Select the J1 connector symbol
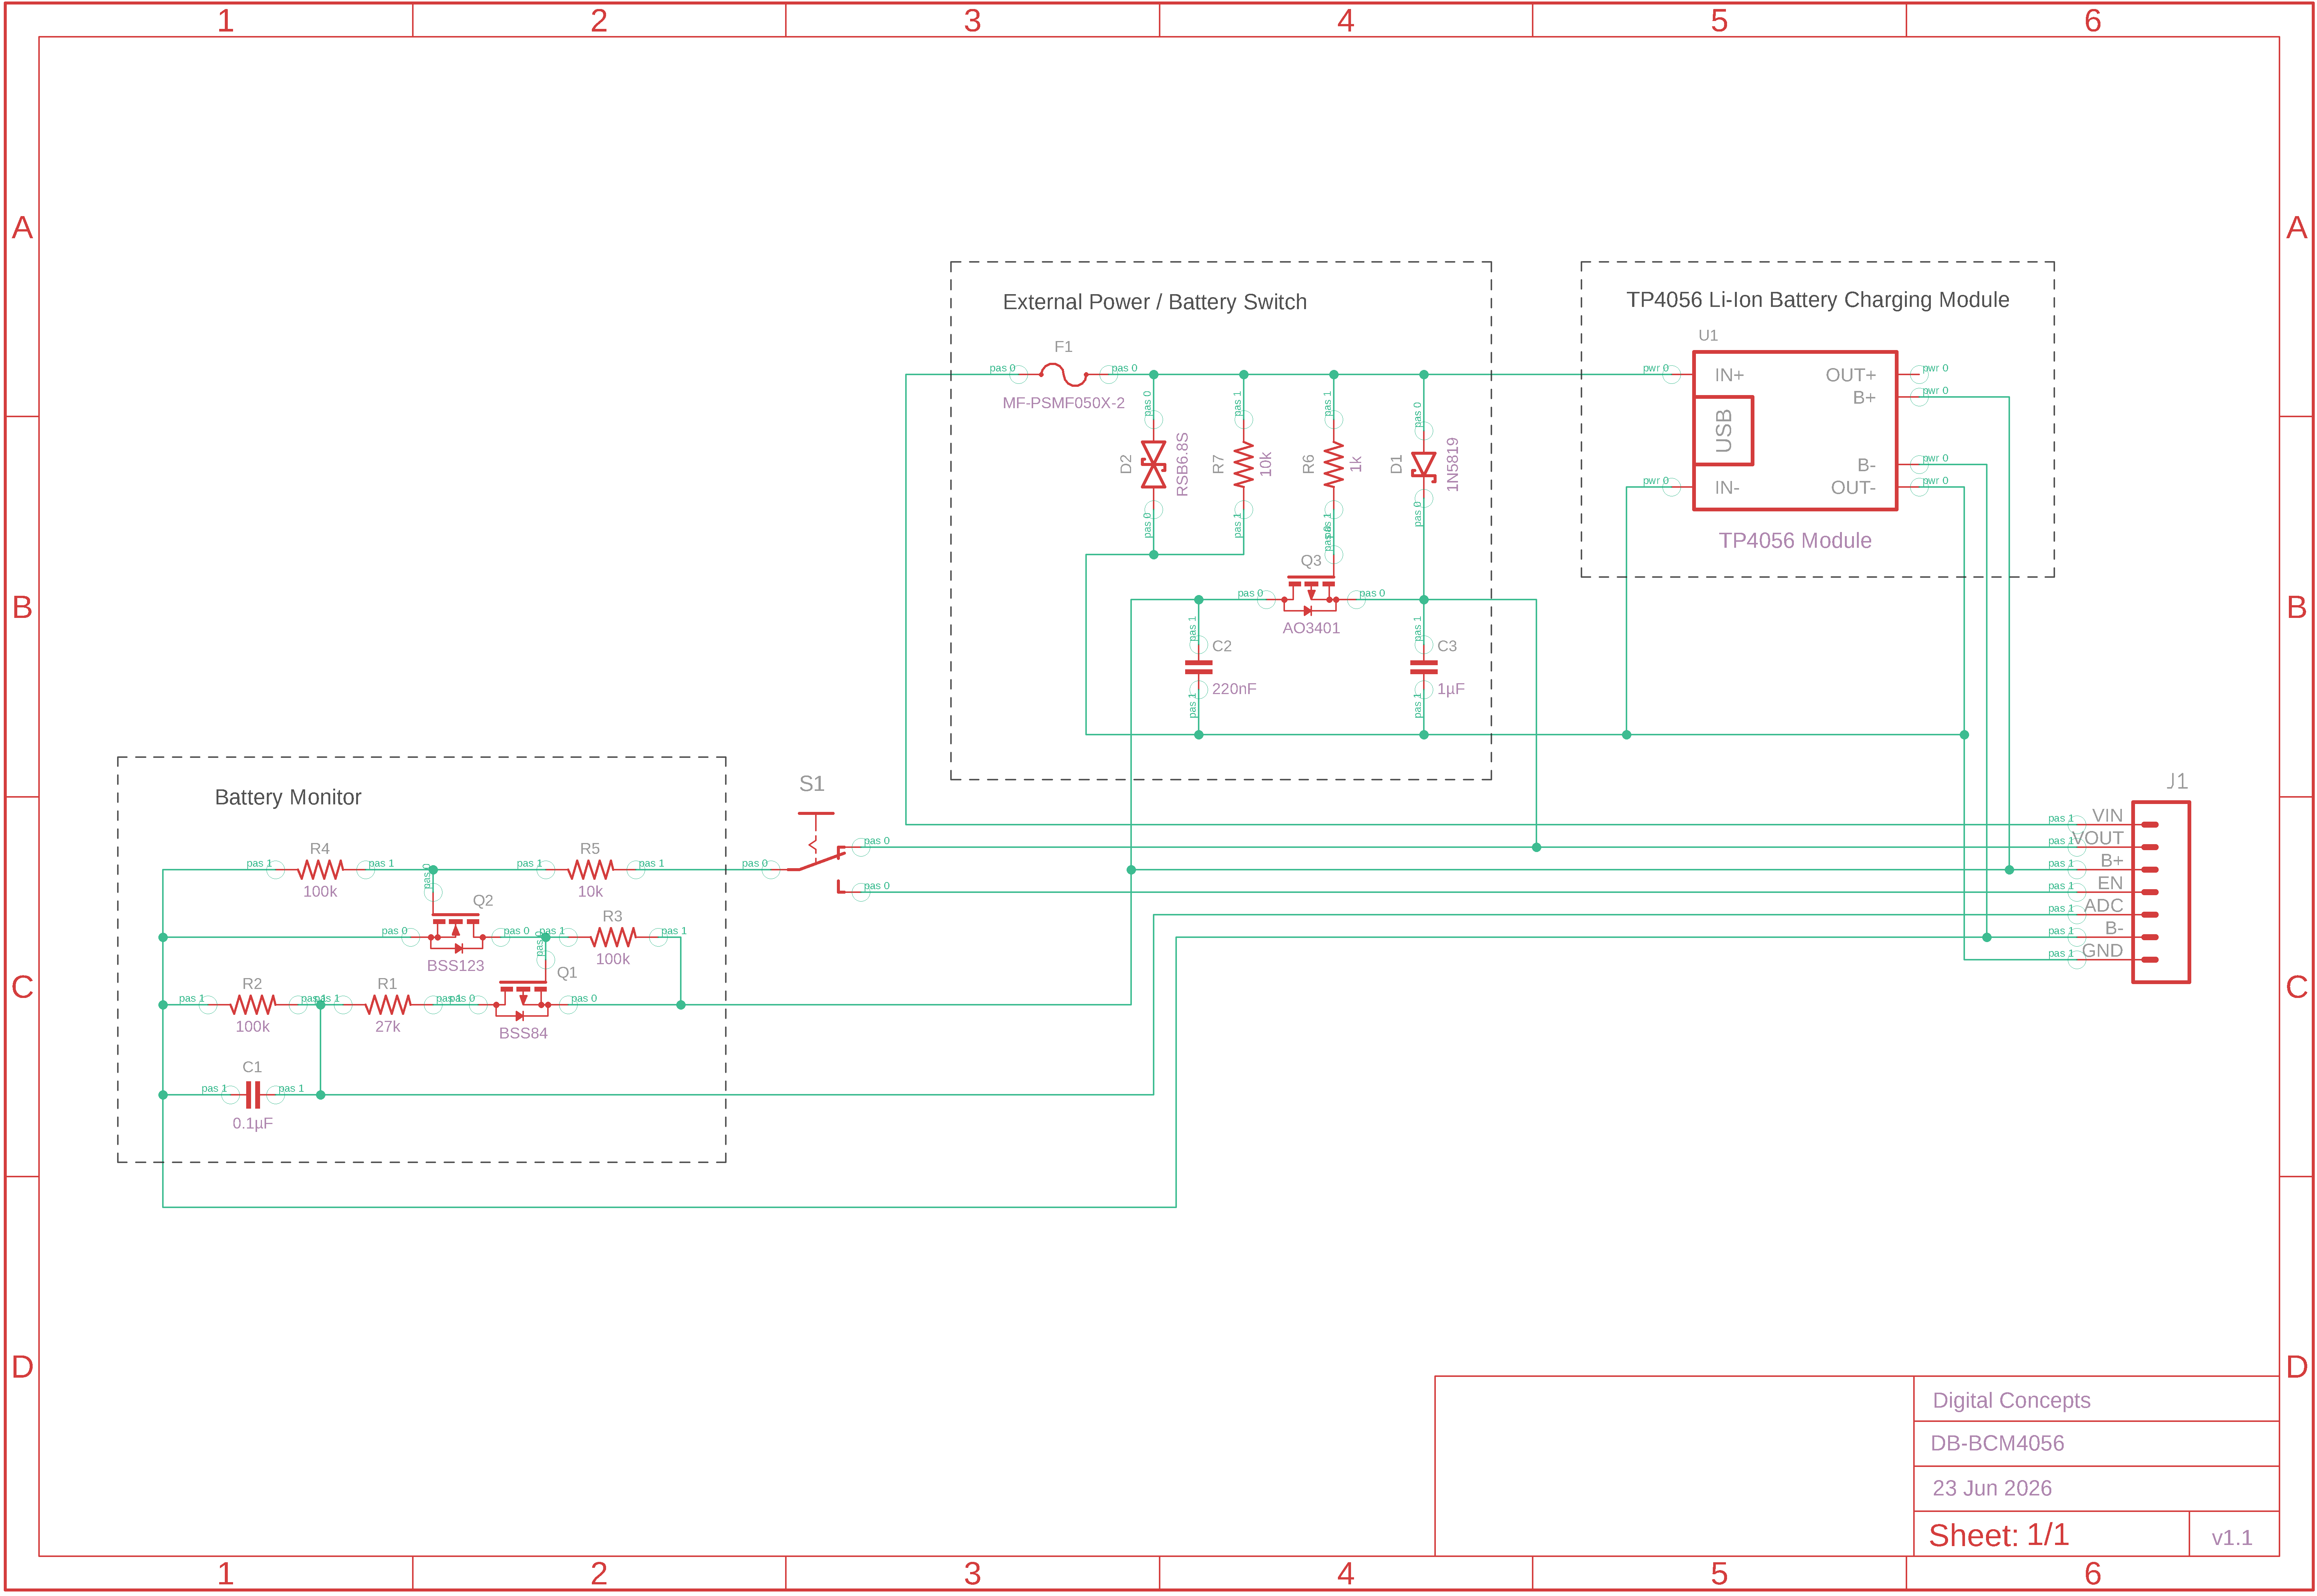Viewport: 2317px width, 1596px height. click(x=2161, y=892)
